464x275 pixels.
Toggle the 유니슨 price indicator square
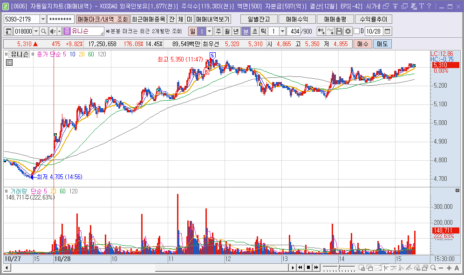tap(6, 54)
